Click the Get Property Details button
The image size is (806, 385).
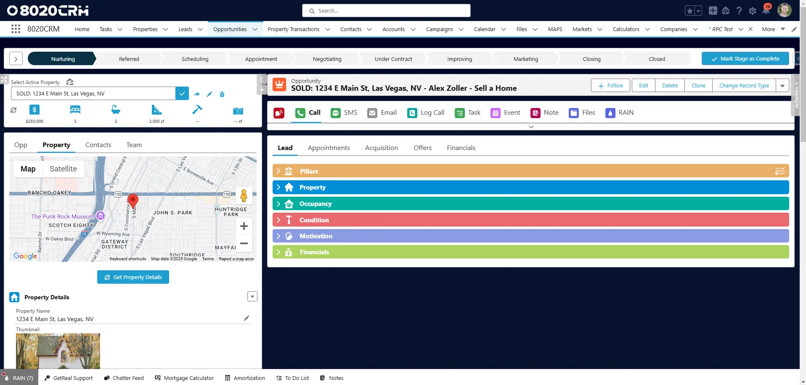click(x=133, y=277)
